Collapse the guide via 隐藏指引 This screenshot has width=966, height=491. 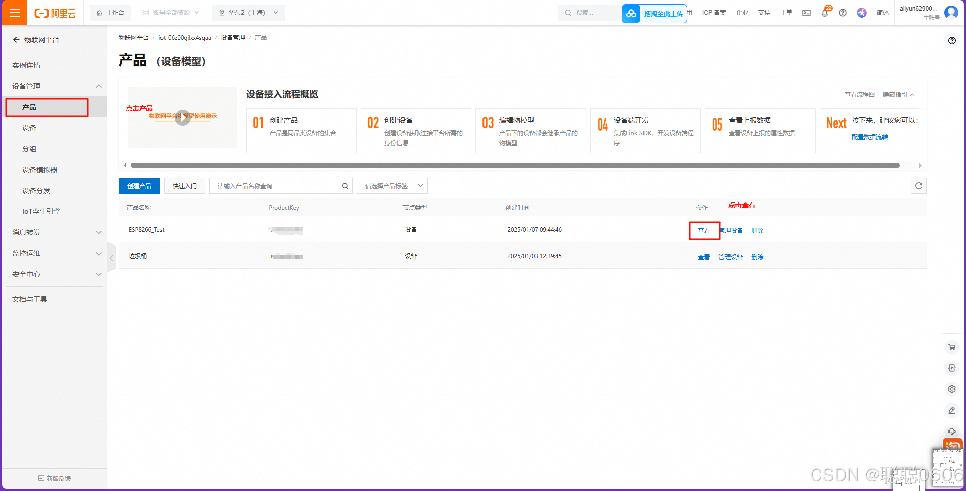coord(898,95)
